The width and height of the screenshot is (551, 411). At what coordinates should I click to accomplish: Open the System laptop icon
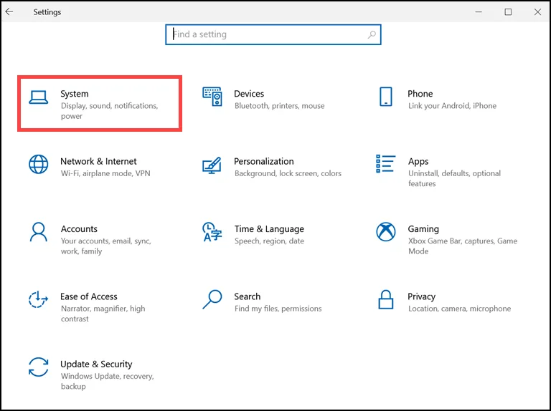click(x=38, y=97)
